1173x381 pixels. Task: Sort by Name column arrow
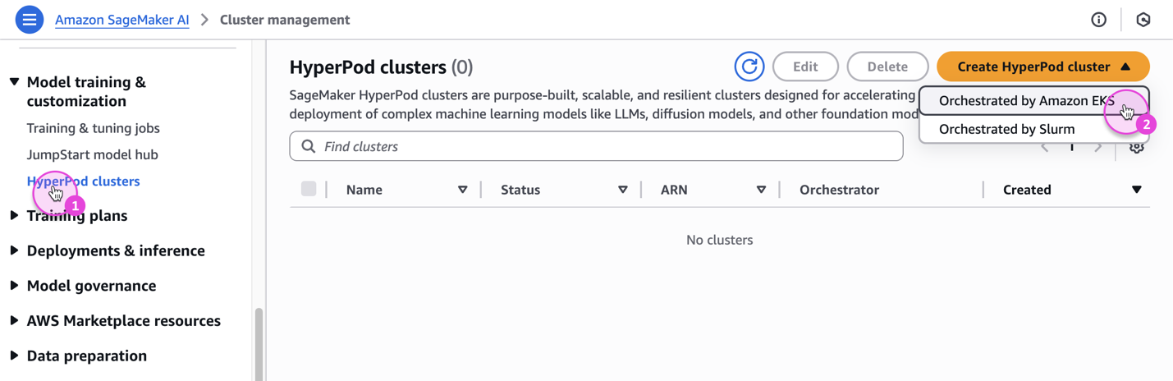(x=463, y=190)
